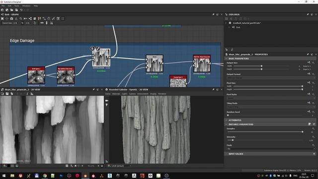This screenshot has width=318, height=179.
Task: Click the Random Seed slider handle
Action: (x=228, y=115)
